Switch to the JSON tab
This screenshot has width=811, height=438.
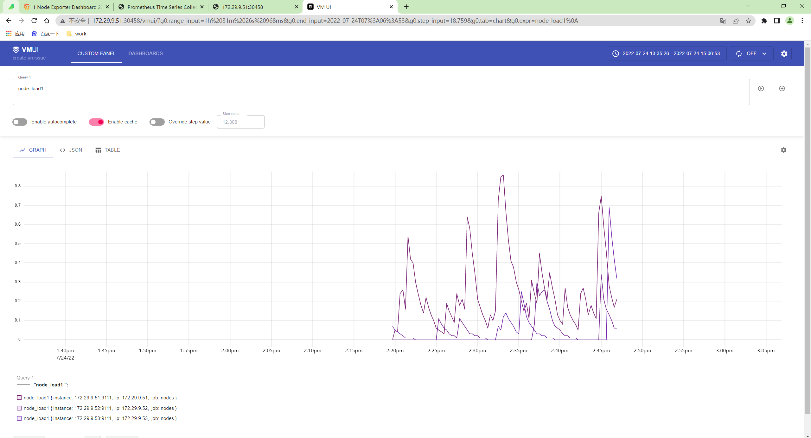coord(71,150)
